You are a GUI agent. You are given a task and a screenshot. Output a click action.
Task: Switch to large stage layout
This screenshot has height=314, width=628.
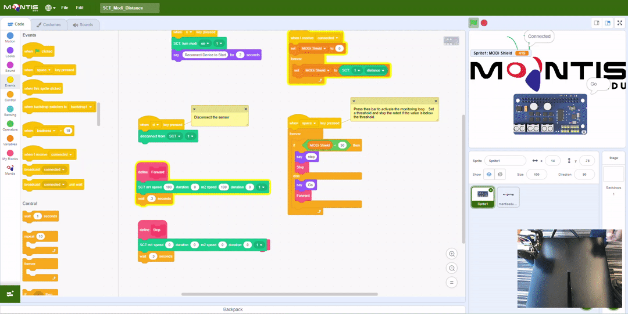click(608, 23)
